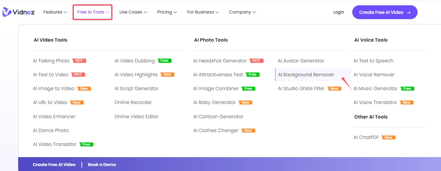This screenshot has width=441, height=171.
Task: Click the Free badge beside AI Music Generator
Action: (x=407, y=88)
